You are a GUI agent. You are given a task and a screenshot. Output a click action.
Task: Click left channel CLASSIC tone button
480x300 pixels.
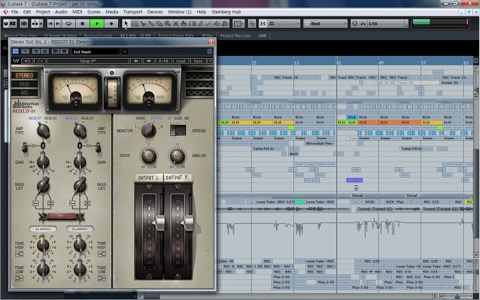click(x=43, y=229)
